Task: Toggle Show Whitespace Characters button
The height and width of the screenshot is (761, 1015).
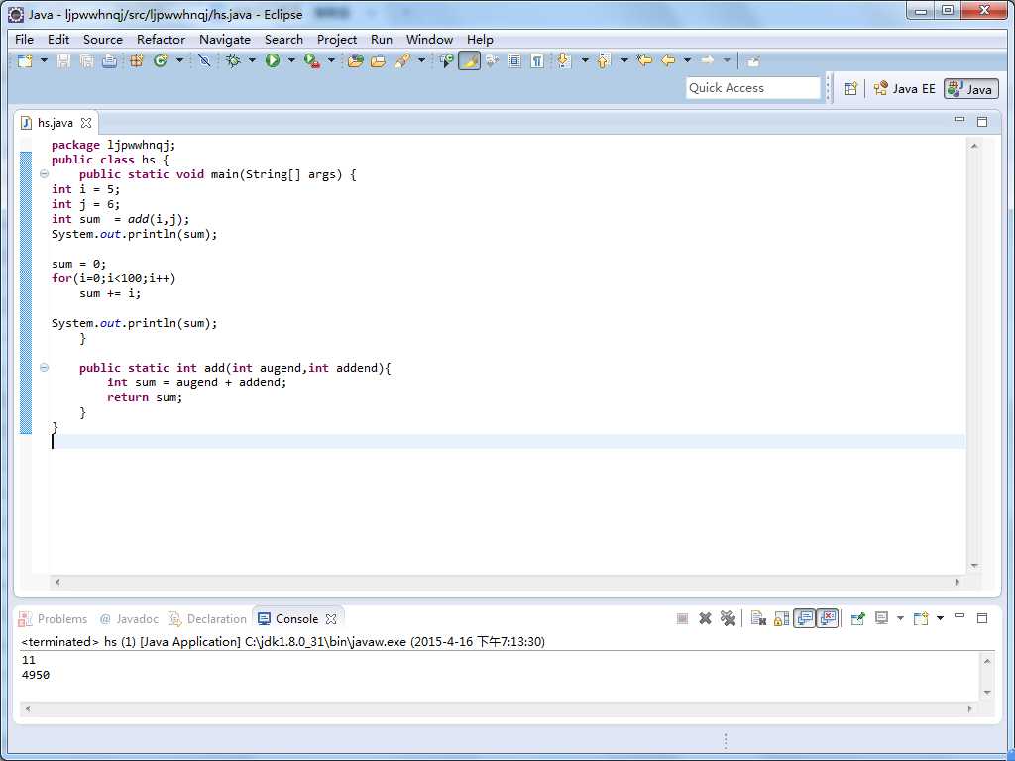Action: coord(537,61)
